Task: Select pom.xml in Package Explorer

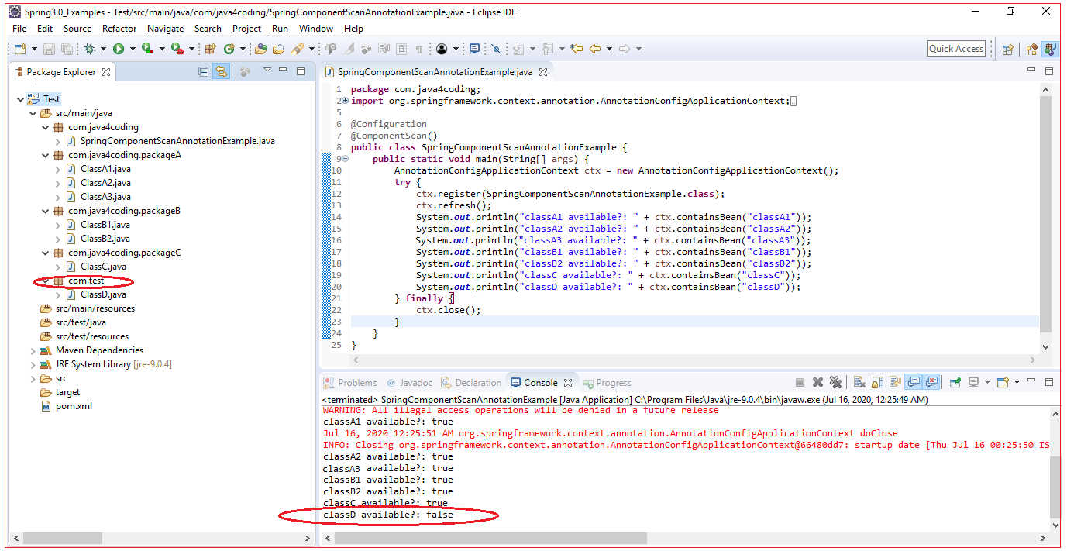Action: [67, 406]
